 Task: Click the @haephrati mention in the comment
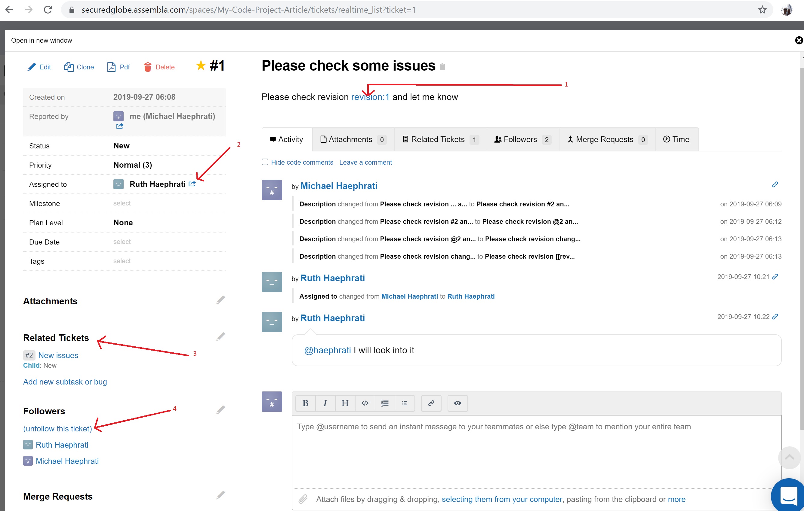tap(328, 350)
